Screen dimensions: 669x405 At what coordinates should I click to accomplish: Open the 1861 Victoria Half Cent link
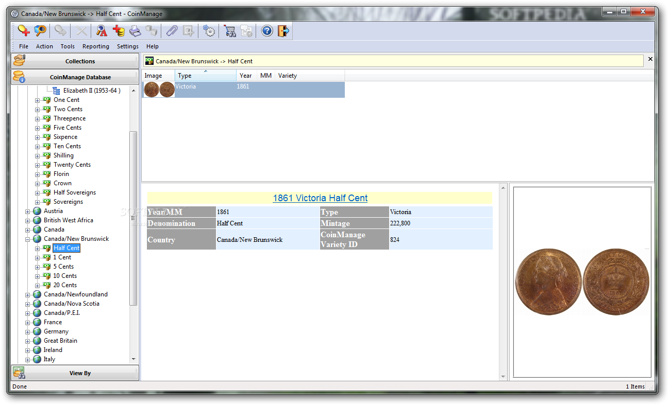tap(320, 198)
